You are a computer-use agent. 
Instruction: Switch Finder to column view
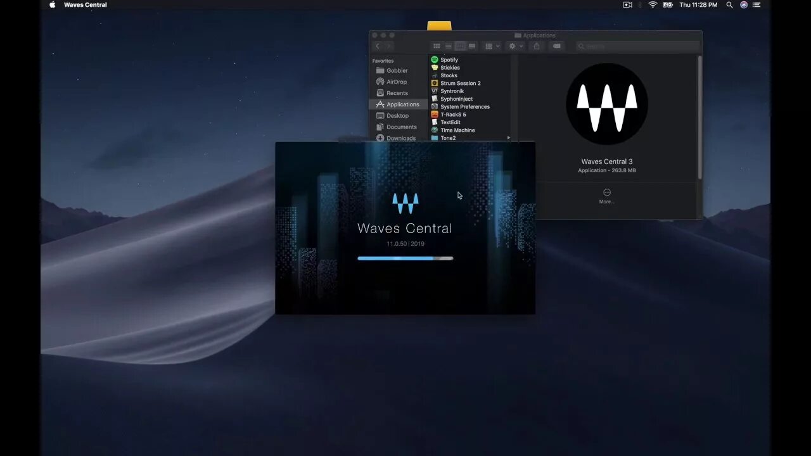coord(460,46)
